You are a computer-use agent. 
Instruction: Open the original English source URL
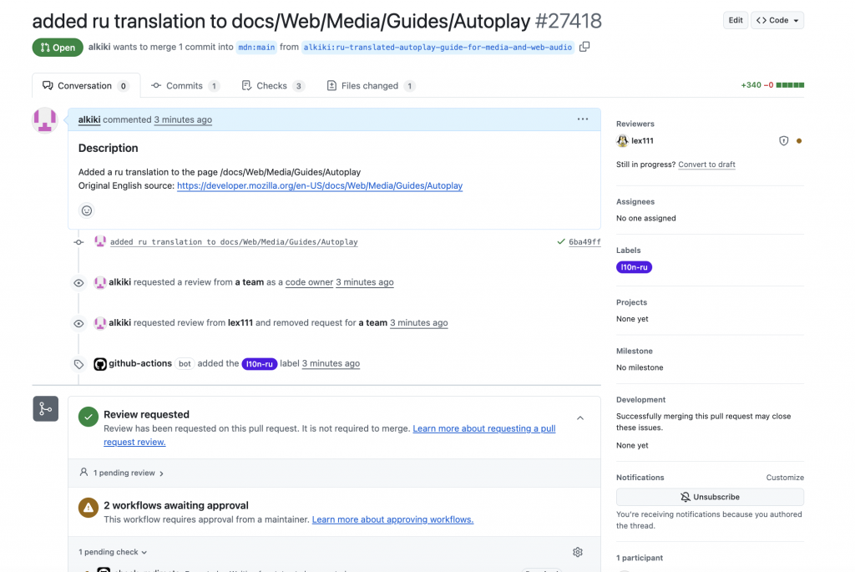point(320,186)
